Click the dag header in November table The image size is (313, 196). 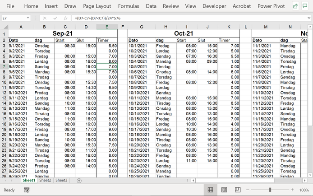pos(290,40)
